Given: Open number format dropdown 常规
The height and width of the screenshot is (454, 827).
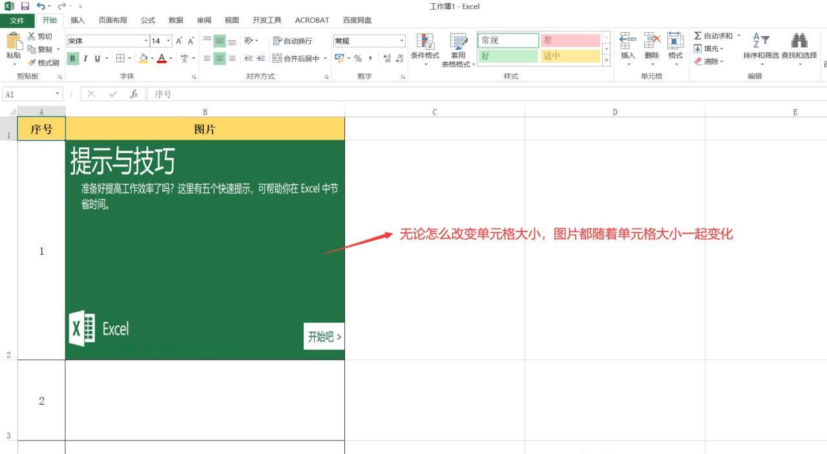Looking at the screenshot, I should point(402,41).
